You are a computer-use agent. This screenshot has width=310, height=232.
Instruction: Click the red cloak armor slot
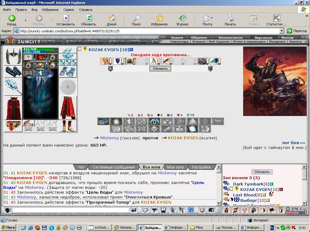click(13, 108)
